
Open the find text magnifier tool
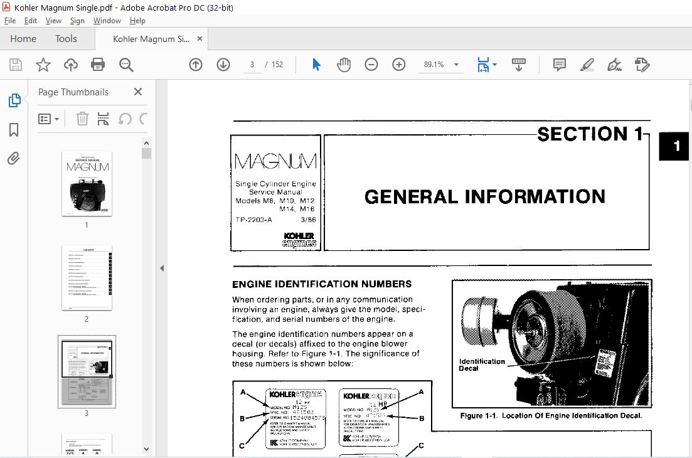[125, 65]
